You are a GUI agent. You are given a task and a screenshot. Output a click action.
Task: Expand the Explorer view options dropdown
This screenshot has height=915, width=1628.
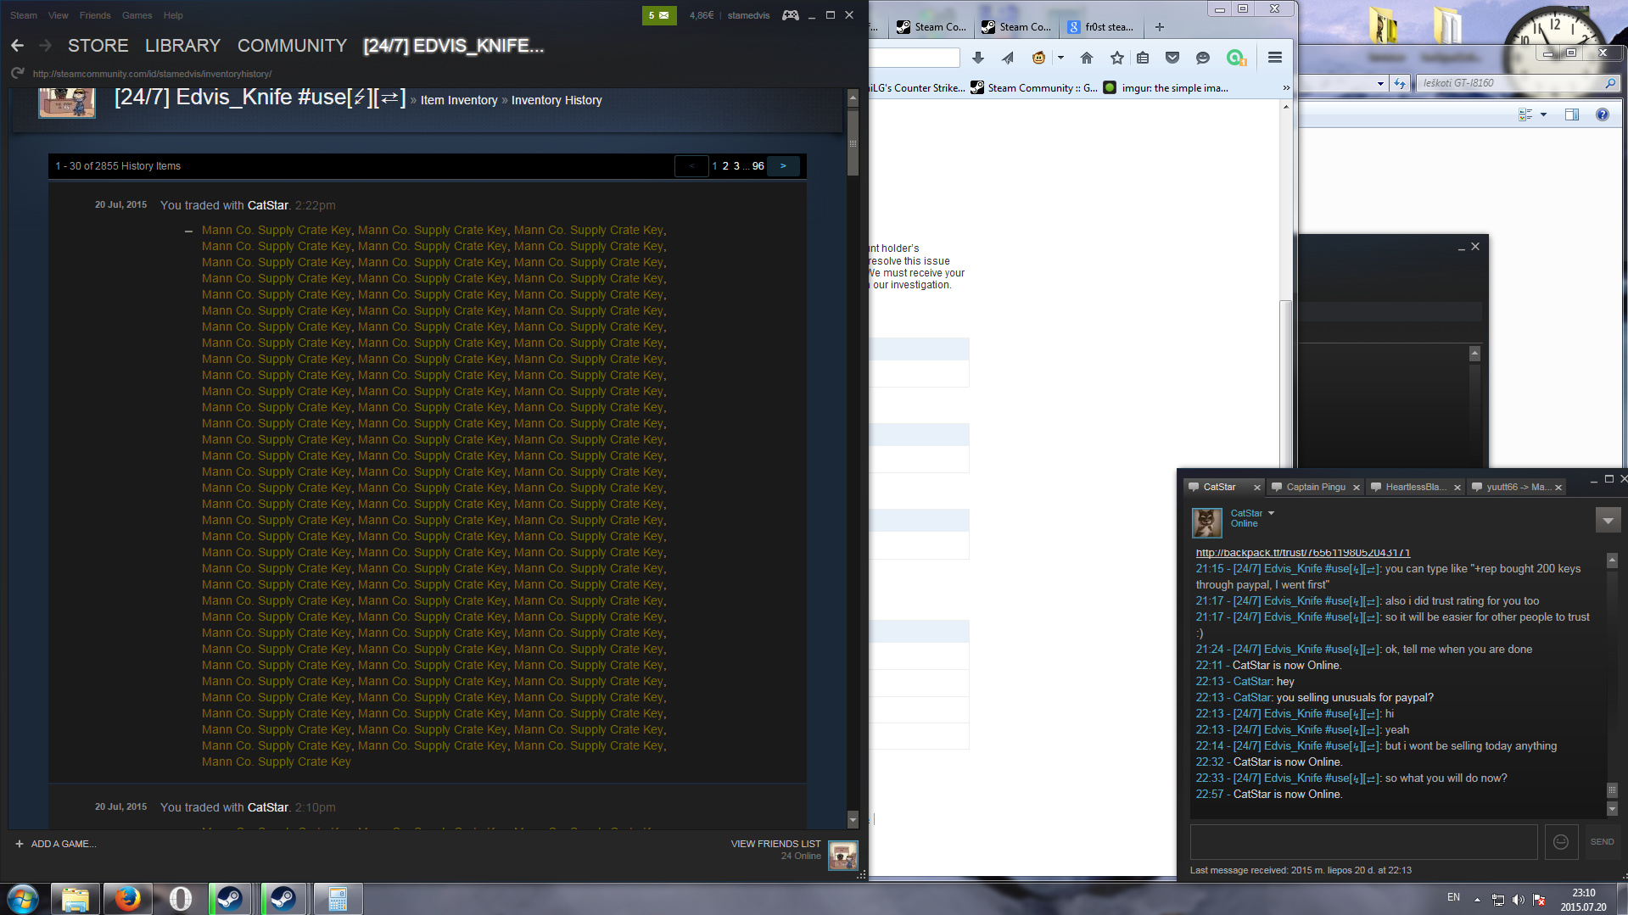[x=1543, y=114]
